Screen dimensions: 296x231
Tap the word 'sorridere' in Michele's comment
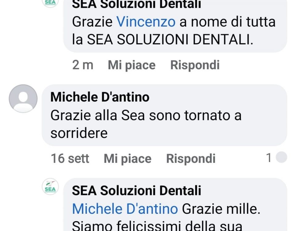(79, 133)
